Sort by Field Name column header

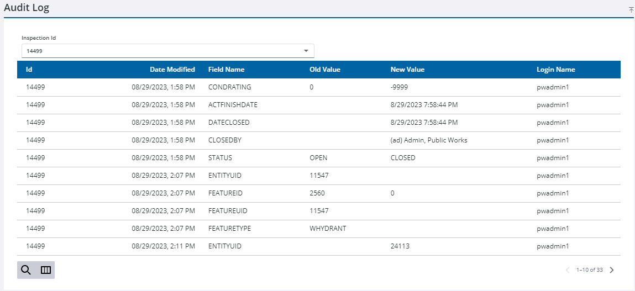coord(227,70)
